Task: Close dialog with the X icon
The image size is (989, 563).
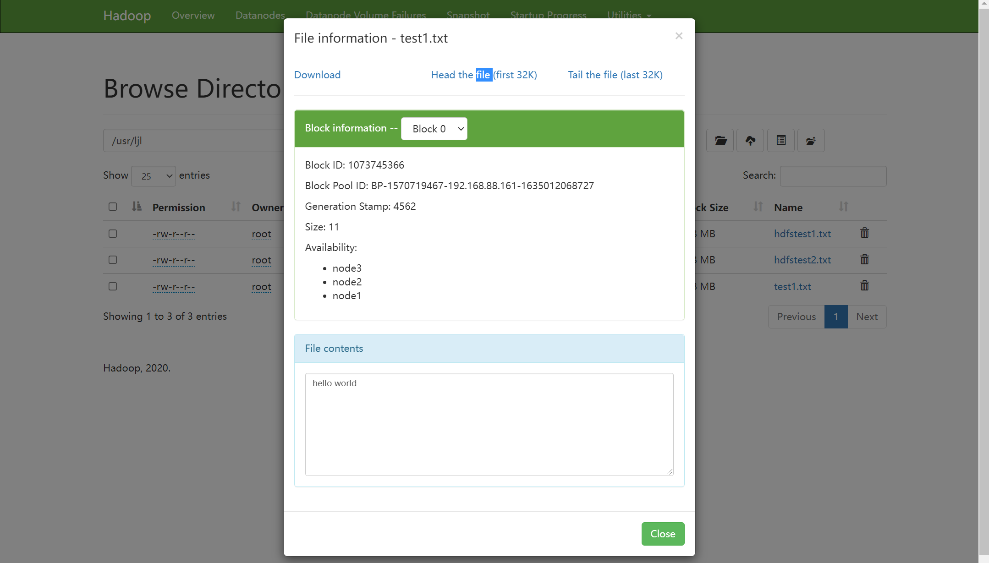Action: pos(679,36)
